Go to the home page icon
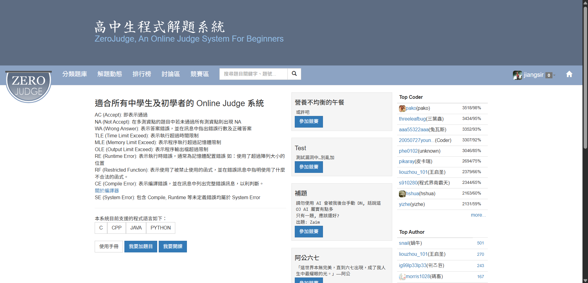The image size is (588, 283). click(569, 74)
